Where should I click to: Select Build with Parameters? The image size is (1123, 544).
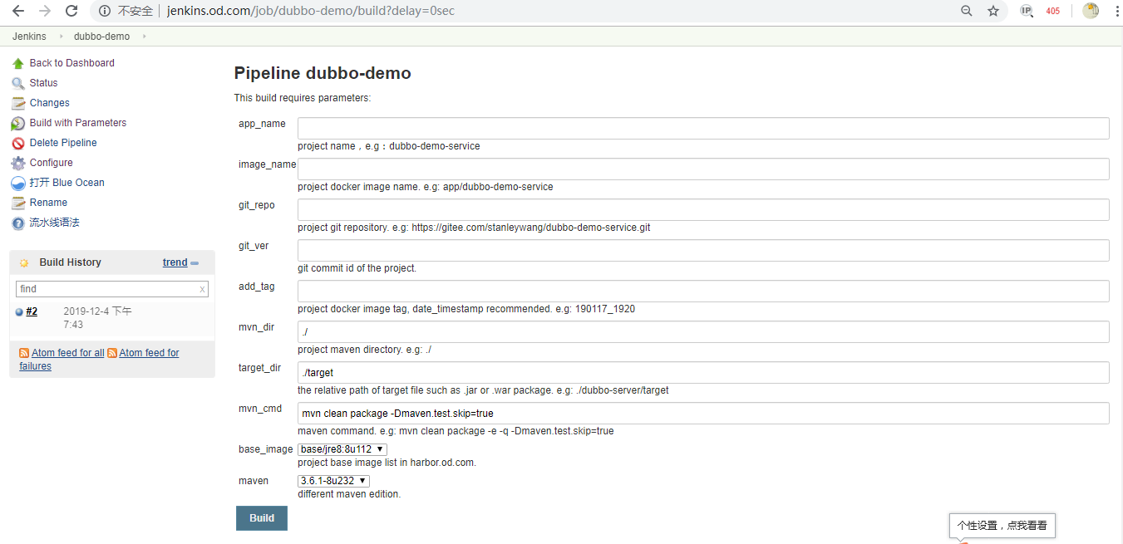click(x=78, y=123)
